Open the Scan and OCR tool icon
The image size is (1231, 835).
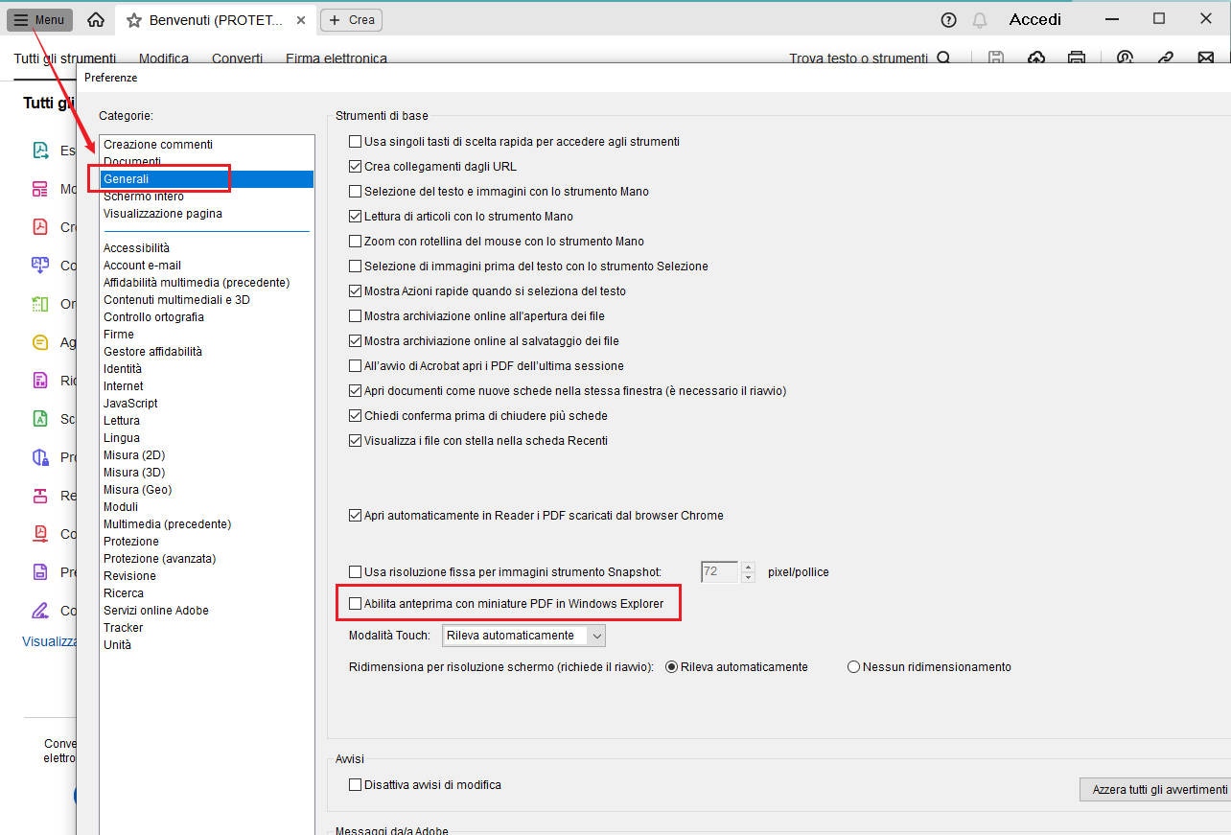[40, 419]
